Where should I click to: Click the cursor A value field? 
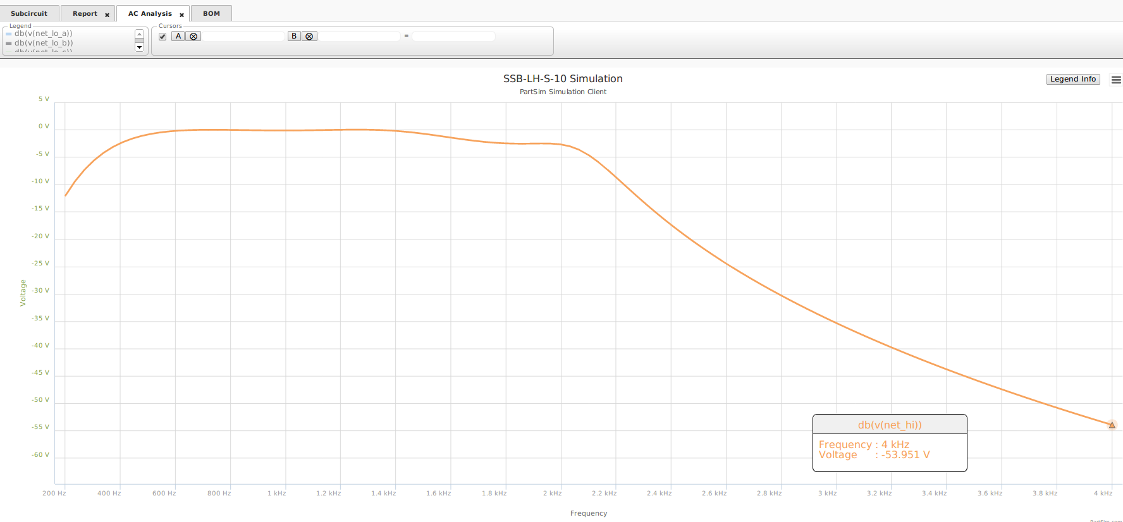tap(243, 37)
